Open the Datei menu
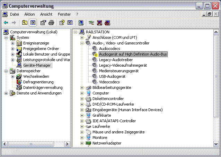Viewport: 221px width, 157px height. point(15,14)
